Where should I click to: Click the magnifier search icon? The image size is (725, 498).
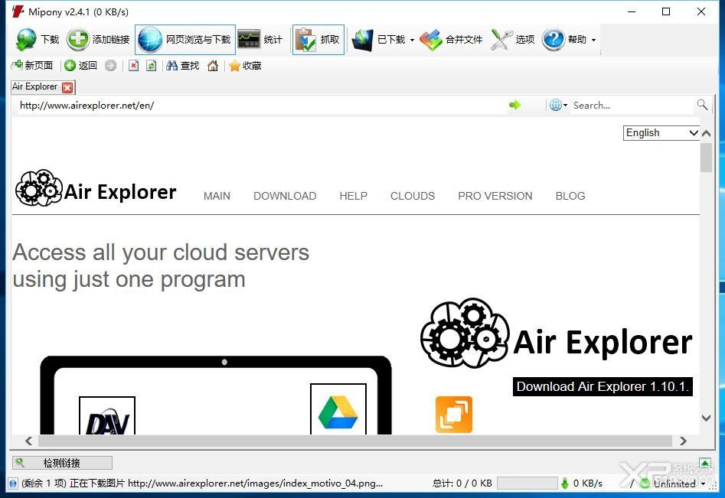(702, 105)
